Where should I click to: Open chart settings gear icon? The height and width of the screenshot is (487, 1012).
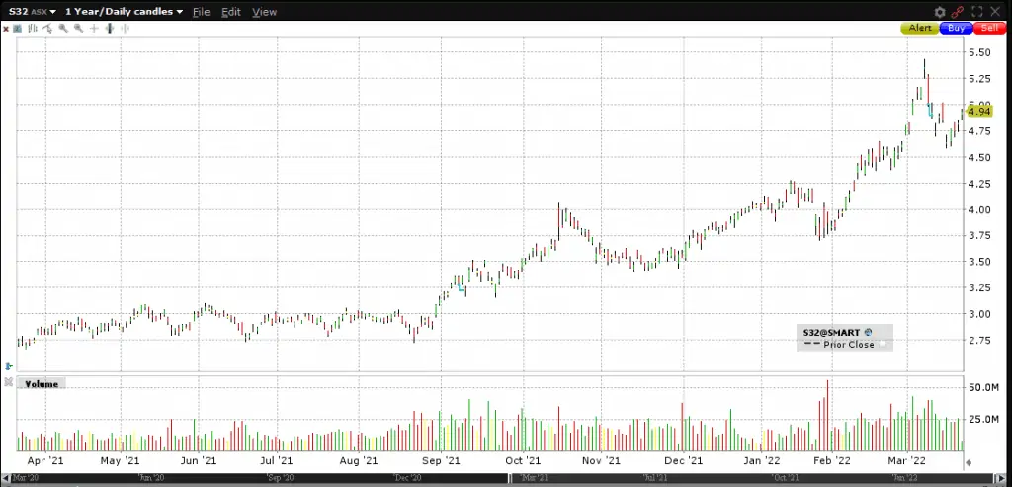[x=940, y=11]
